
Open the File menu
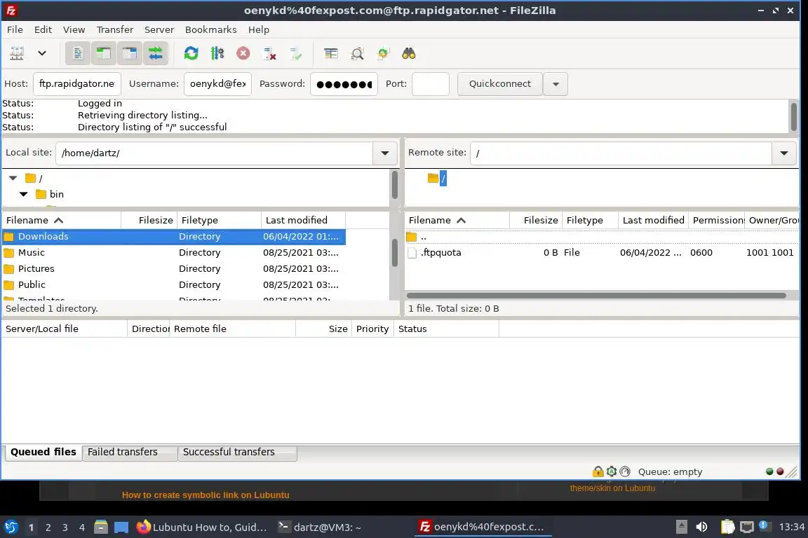coord(15,29)
